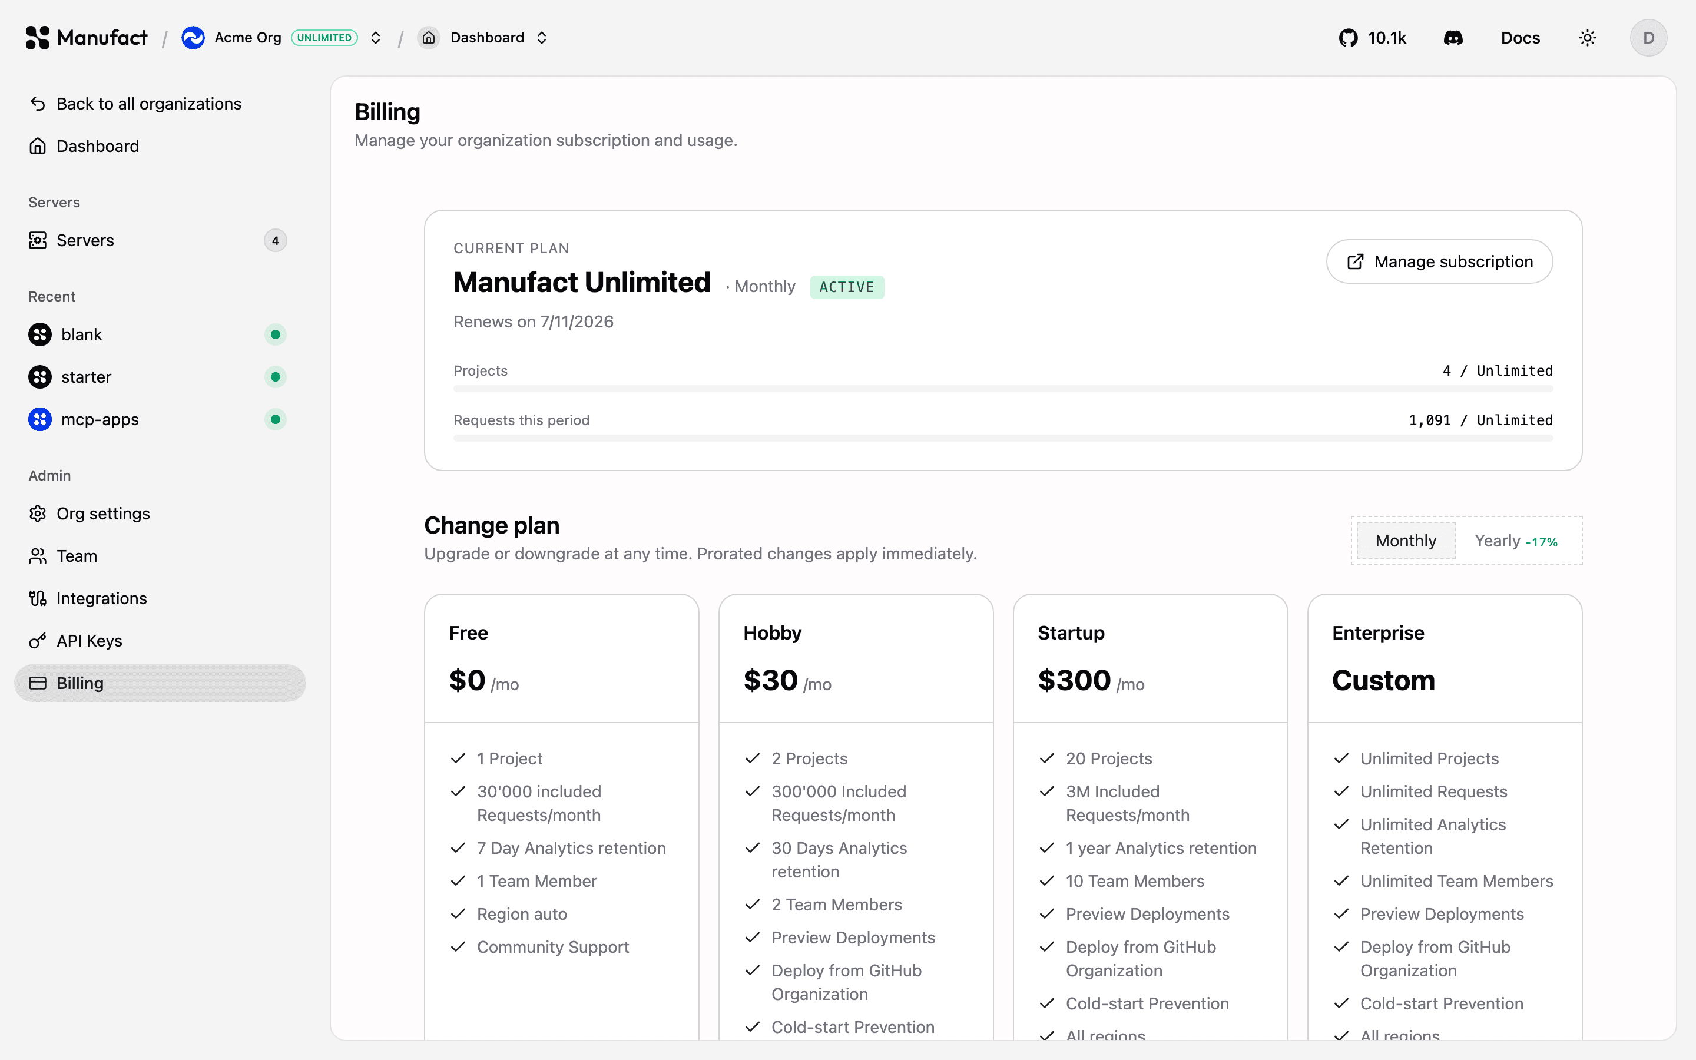Click 'Manufact Unlimited' plan title

click(x=582, y=283)
